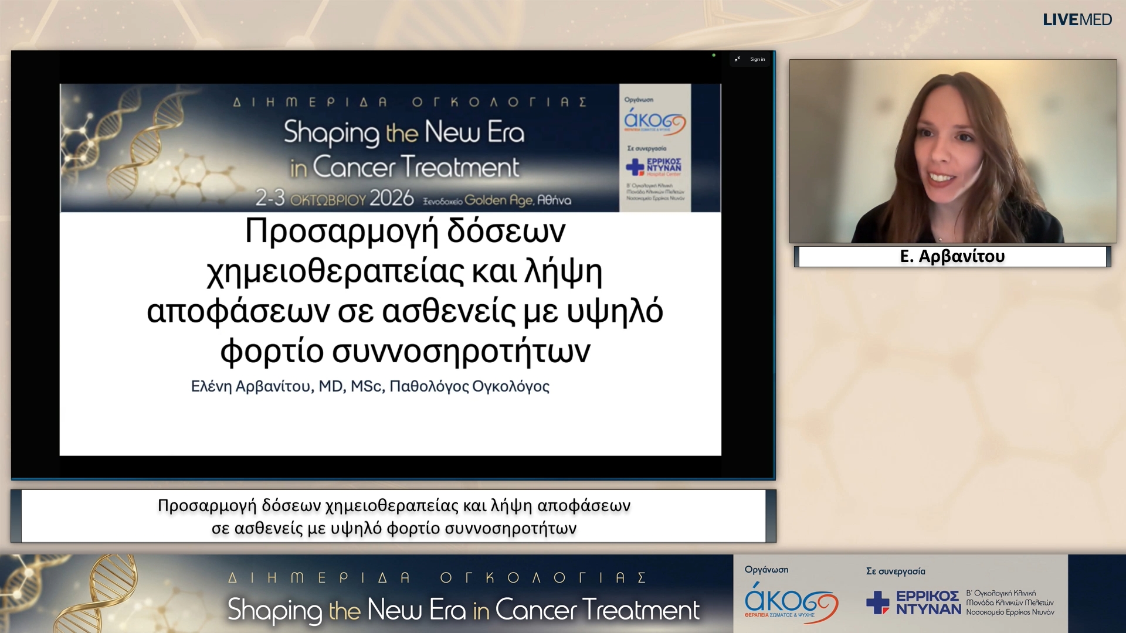Click Shaping the New Era text in the bottom banner

pos(463,610)
